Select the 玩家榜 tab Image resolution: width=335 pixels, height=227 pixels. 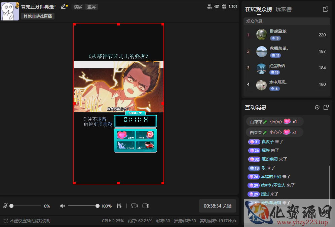click(284, 9)
